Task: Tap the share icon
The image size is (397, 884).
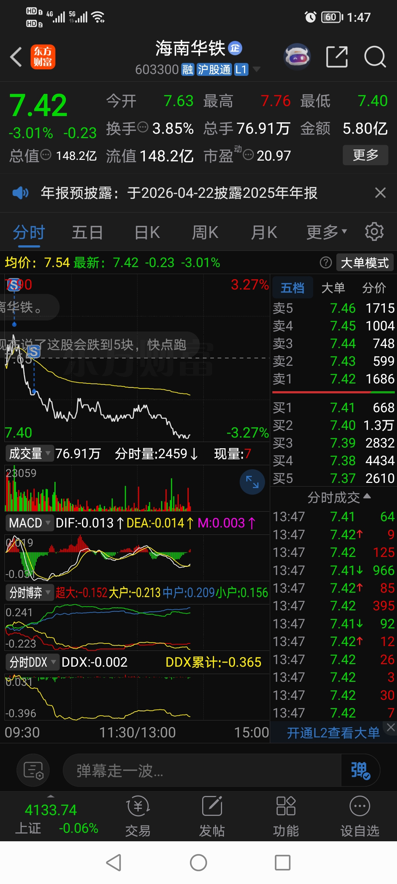Action: (337, 57)
